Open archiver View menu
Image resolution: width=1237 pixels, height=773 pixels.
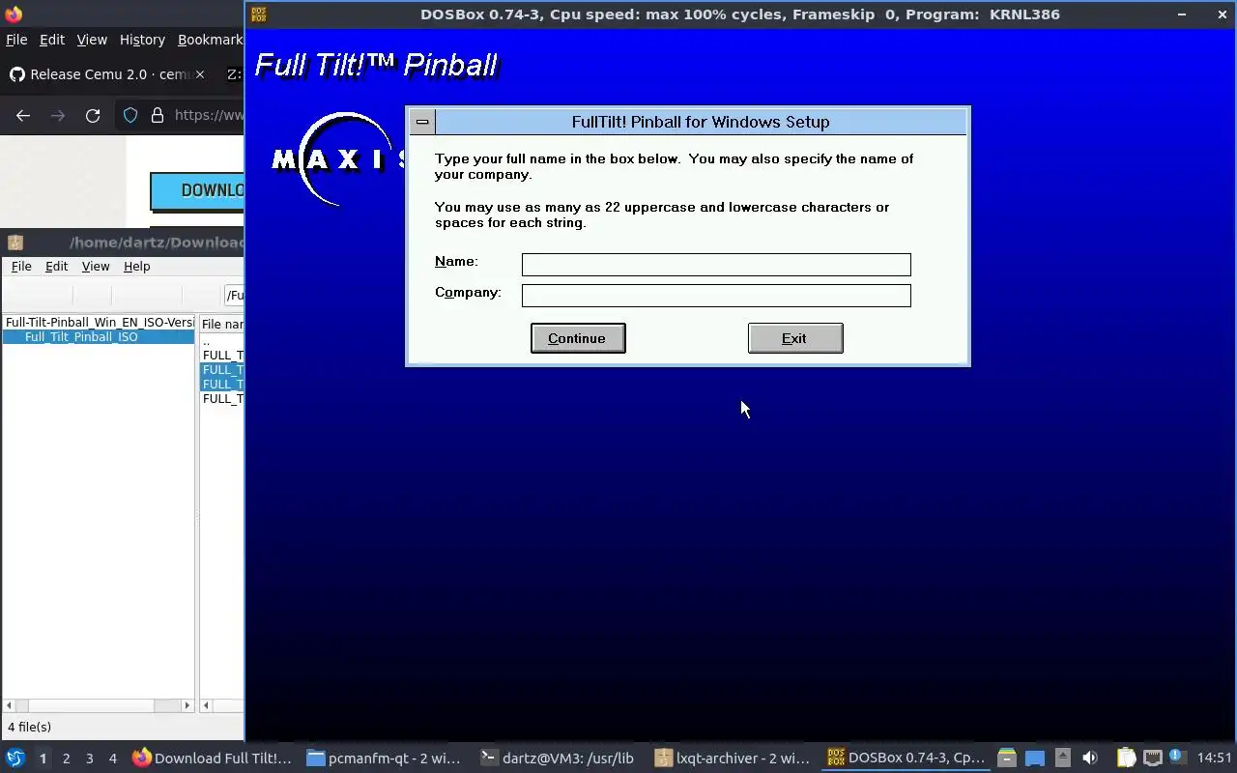96,267
